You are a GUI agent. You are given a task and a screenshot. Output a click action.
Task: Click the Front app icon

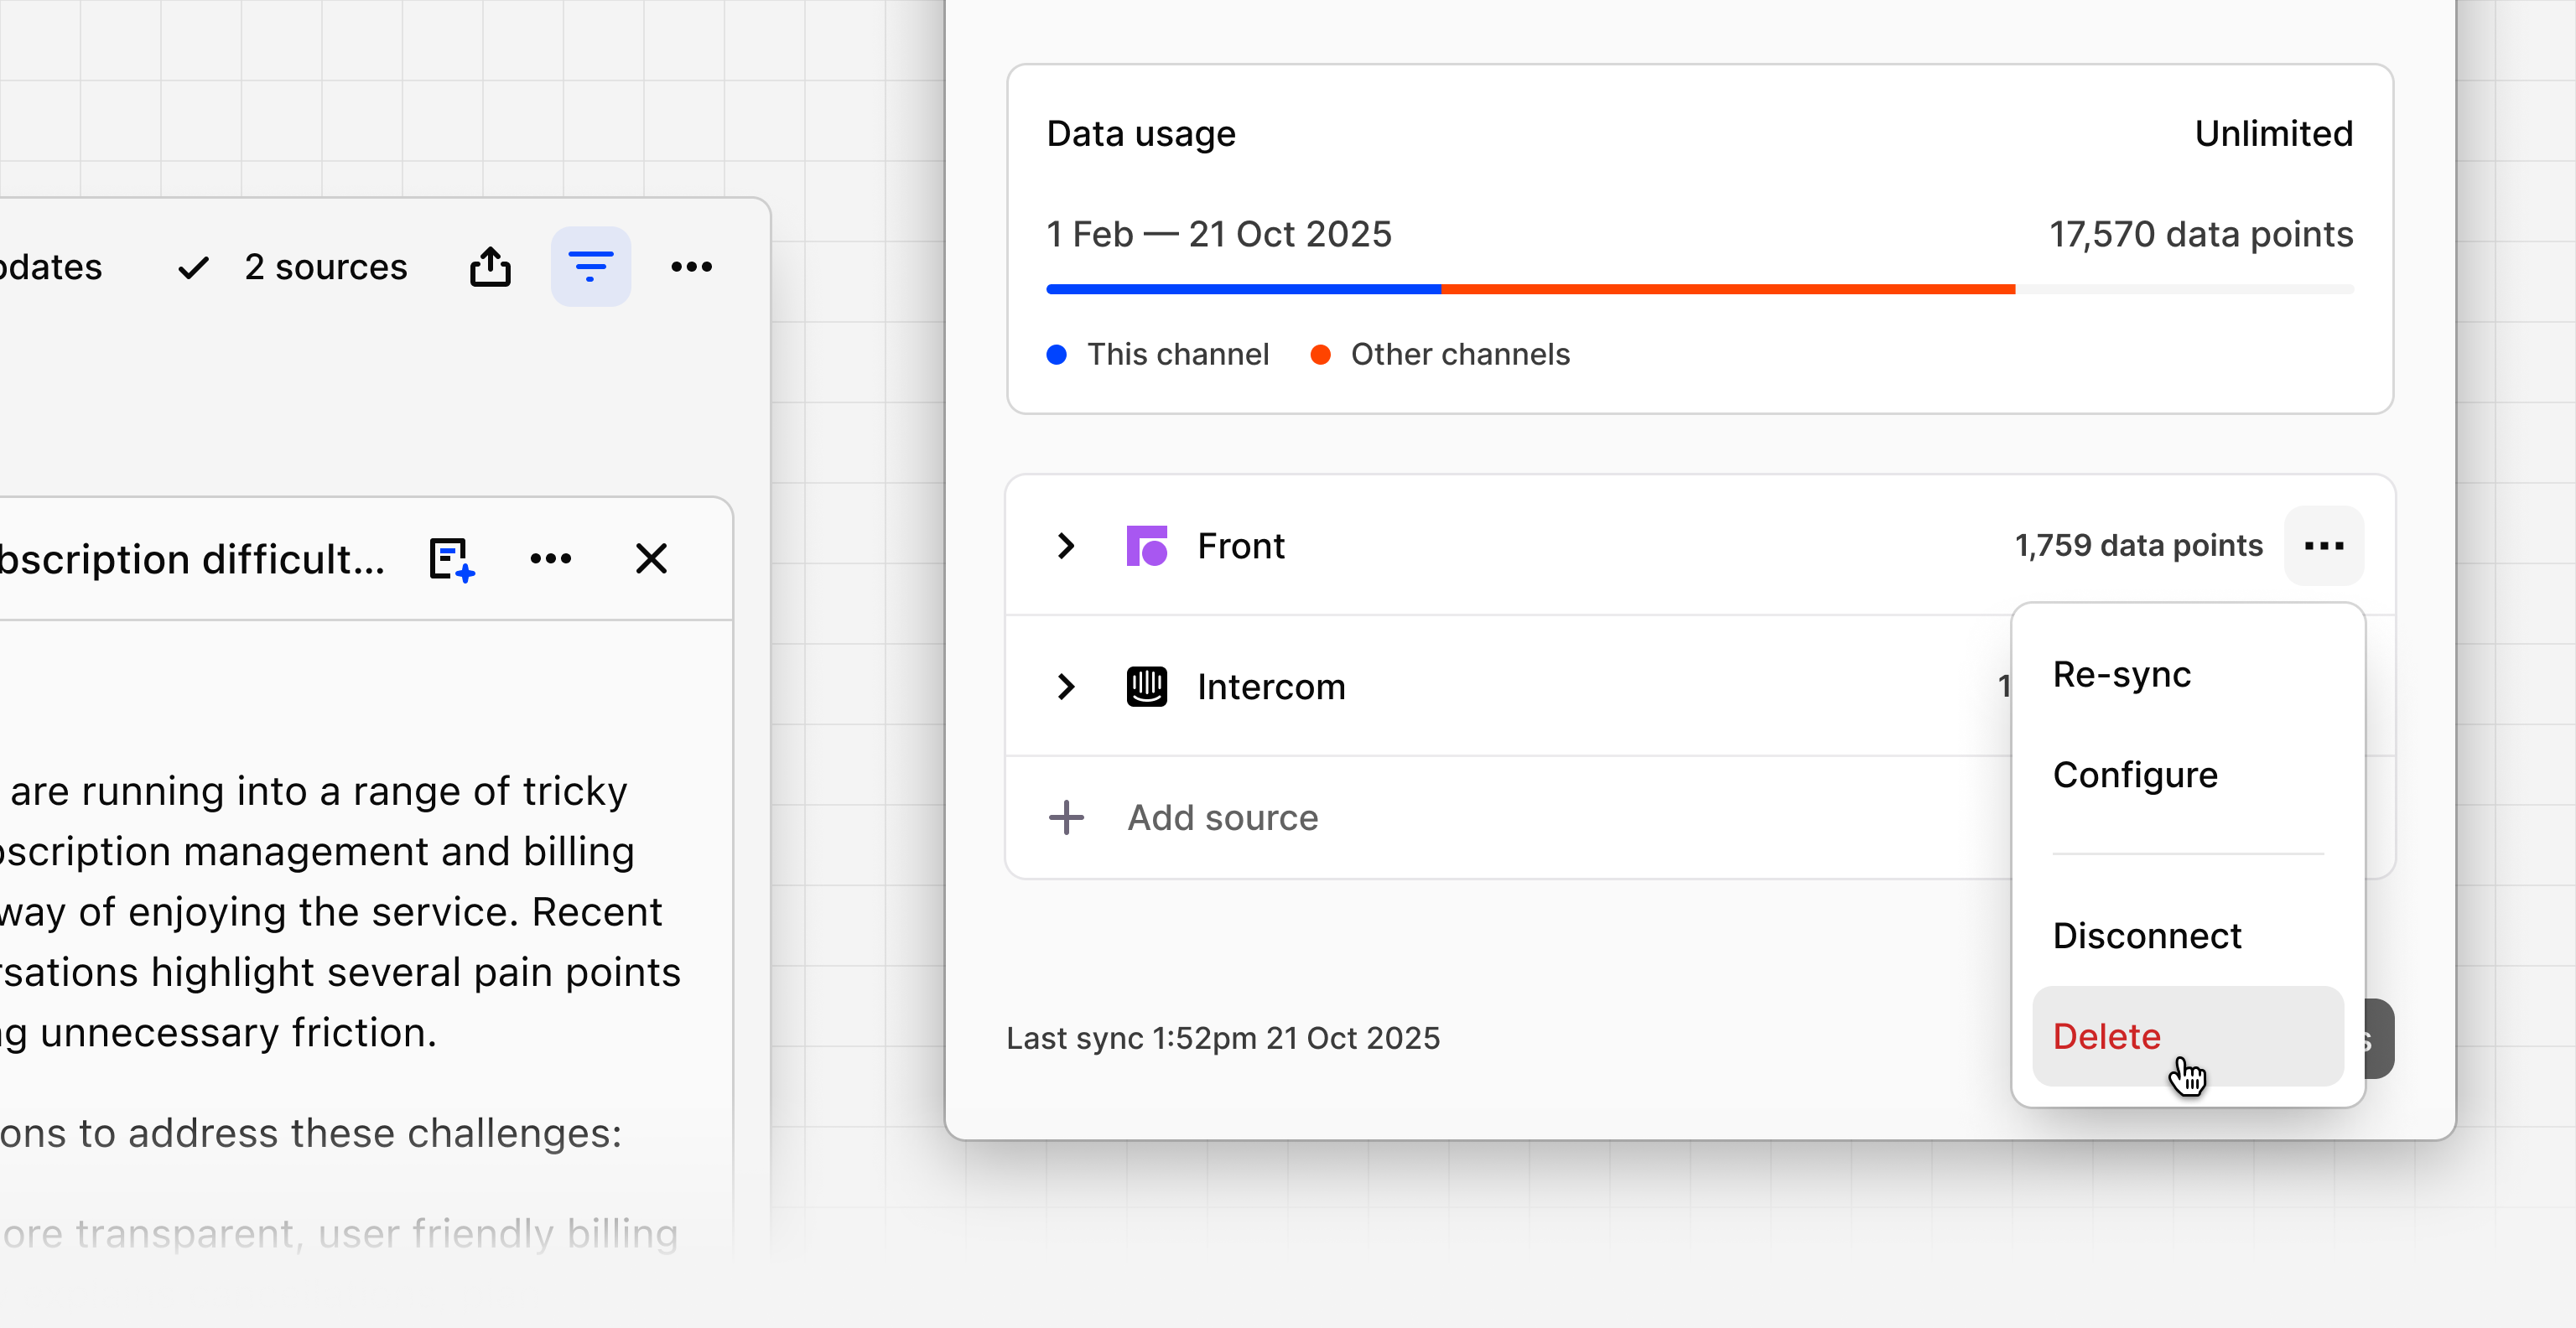(x=1148, y=546)
